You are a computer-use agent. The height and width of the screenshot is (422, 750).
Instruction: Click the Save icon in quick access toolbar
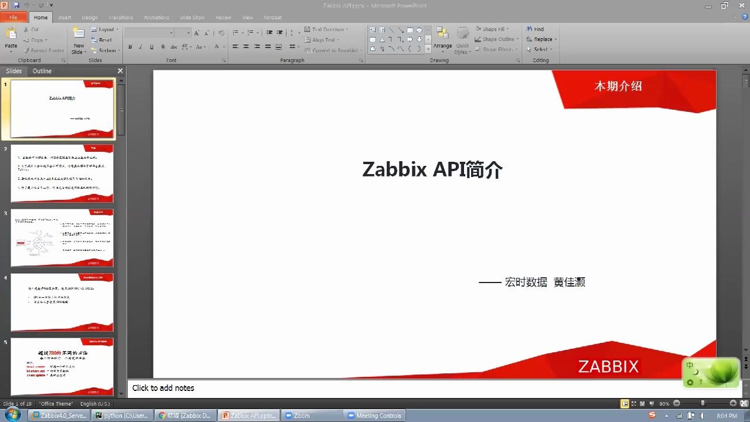tap(16, 5)
